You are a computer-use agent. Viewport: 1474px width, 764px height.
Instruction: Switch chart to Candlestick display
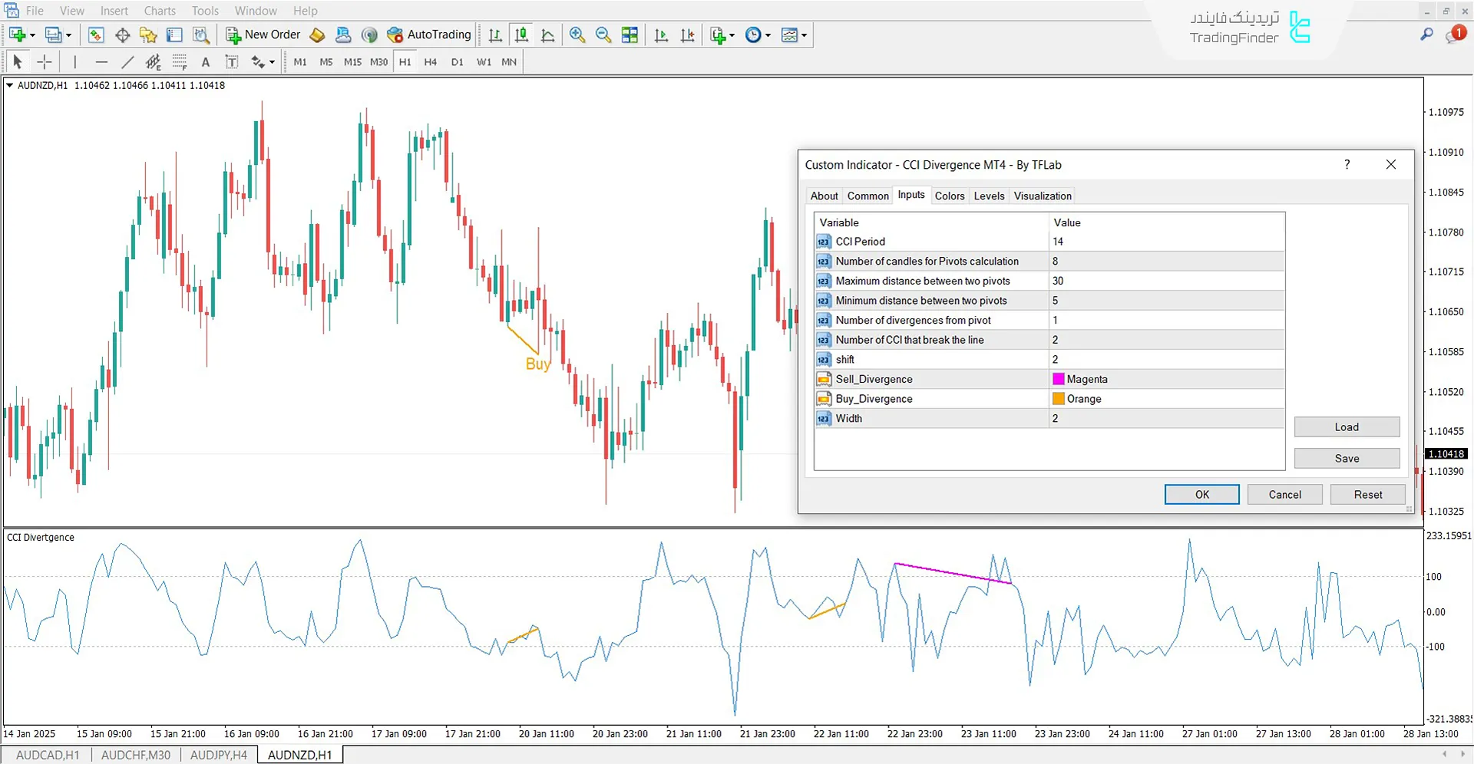coord(521,35)
